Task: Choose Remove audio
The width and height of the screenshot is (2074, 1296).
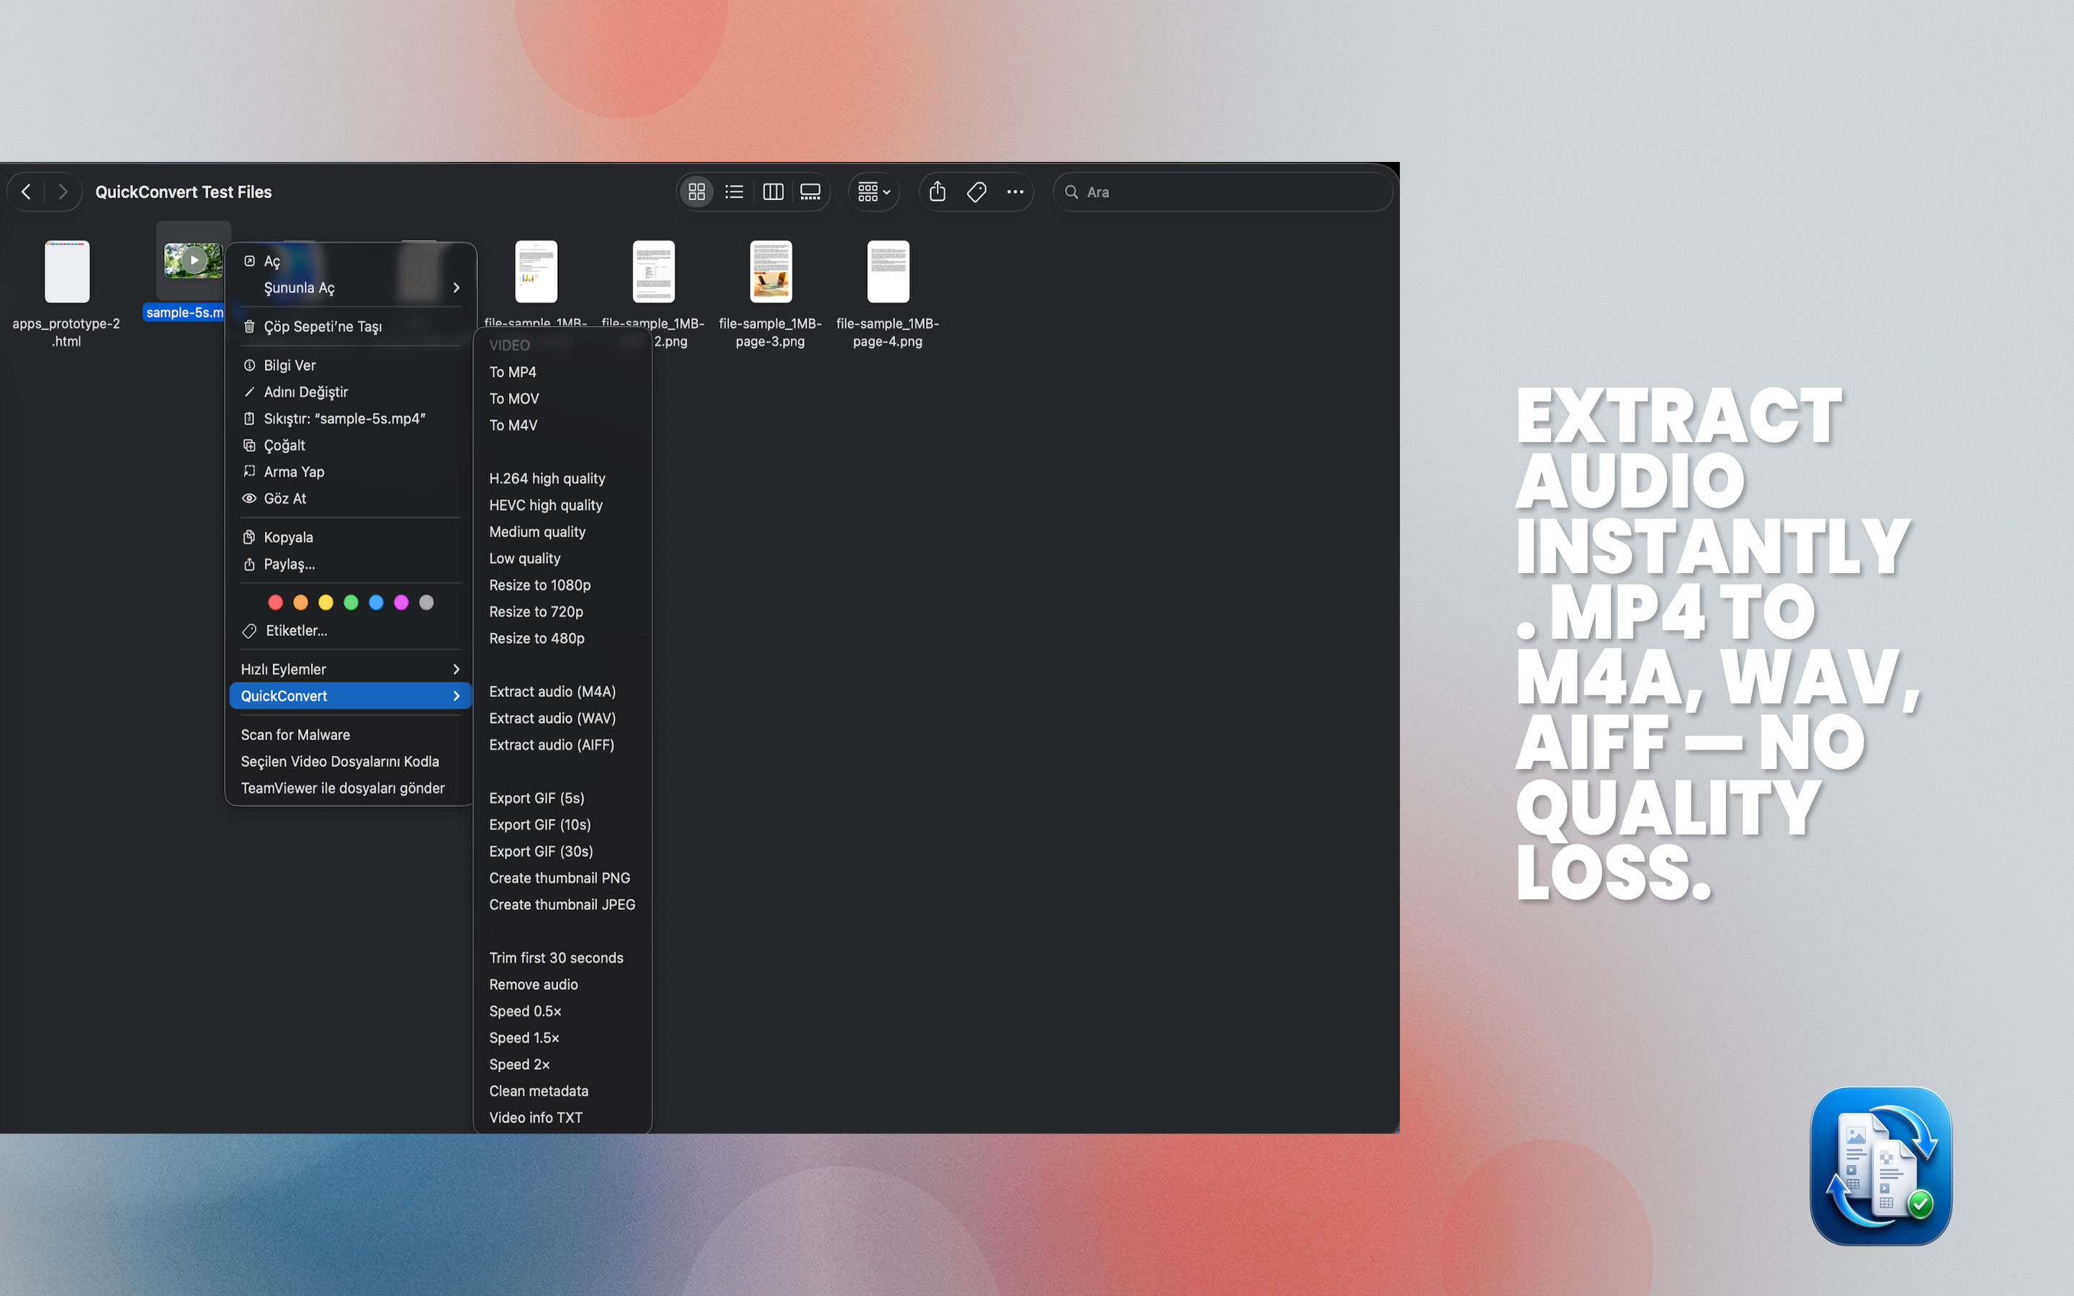Action: coord(562,984)
